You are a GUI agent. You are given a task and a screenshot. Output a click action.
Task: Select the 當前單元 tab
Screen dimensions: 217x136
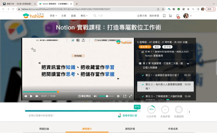pyautogui.click(x=145, y=47)
